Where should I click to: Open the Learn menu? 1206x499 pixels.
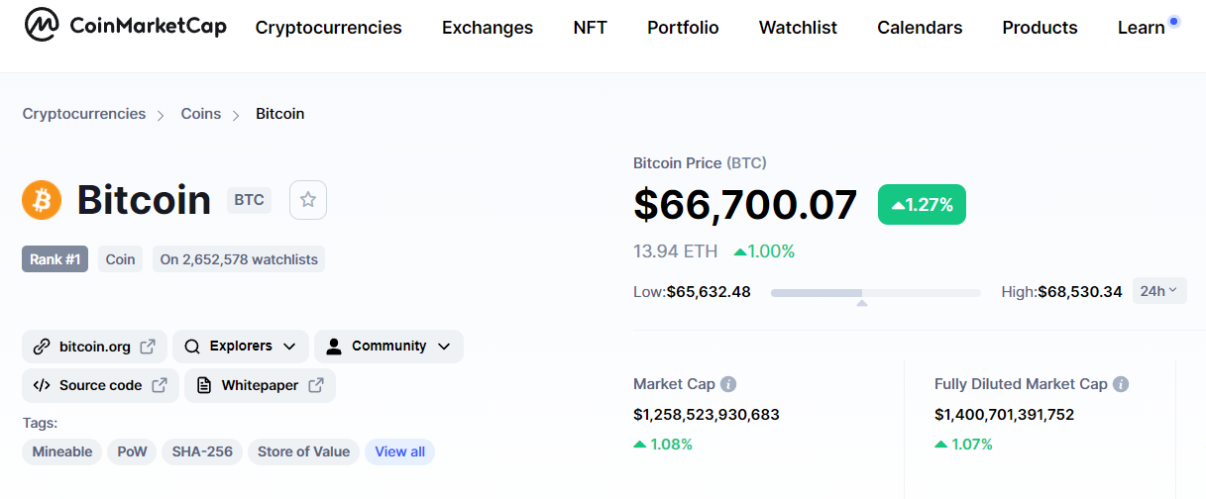(x=1142, y=28)
